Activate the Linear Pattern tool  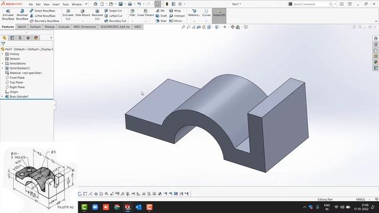pyautogui.click(x=146, y=13)
